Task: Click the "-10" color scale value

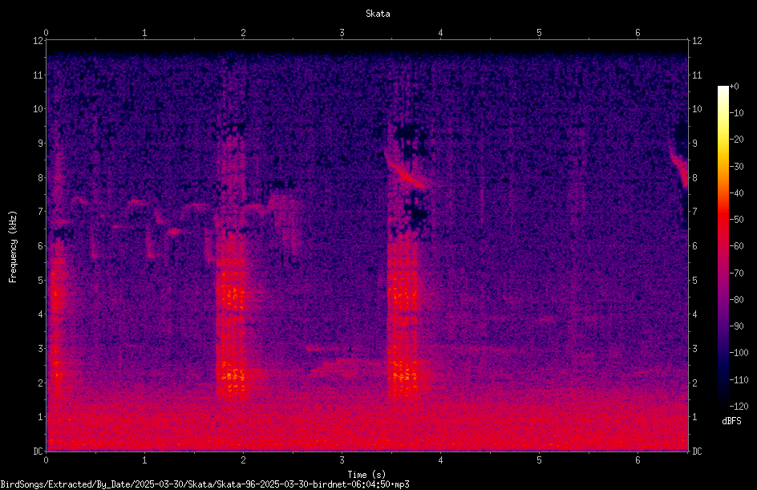Action: tap(737, 113)
